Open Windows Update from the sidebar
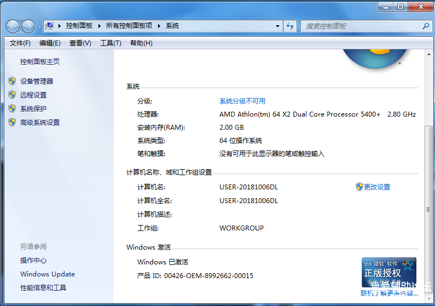This screenshot has width=435, height=306. (47, 274)
